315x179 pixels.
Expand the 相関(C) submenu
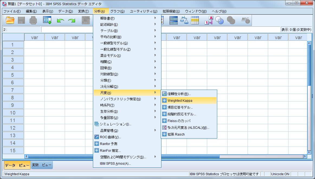click(x=127, y=62)
